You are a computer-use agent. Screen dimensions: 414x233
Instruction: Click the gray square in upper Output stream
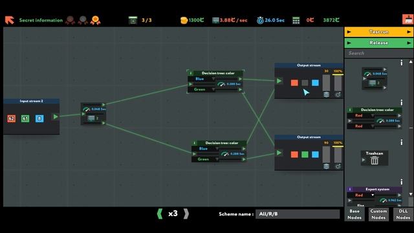(x=305, y=83)
